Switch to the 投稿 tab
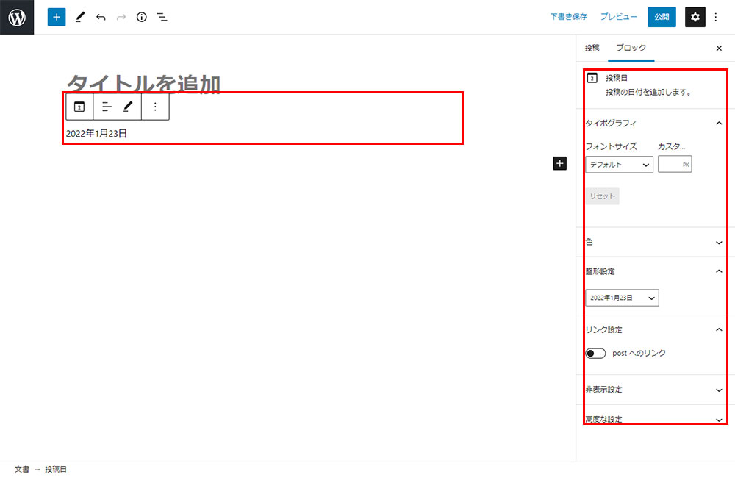 point(592,48)
